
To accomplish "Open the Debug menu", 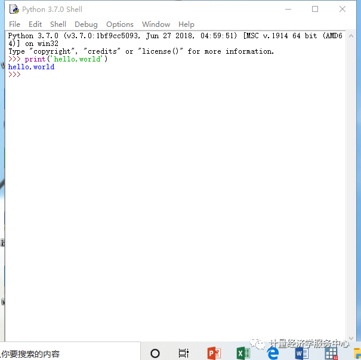I will pos(86,24).
